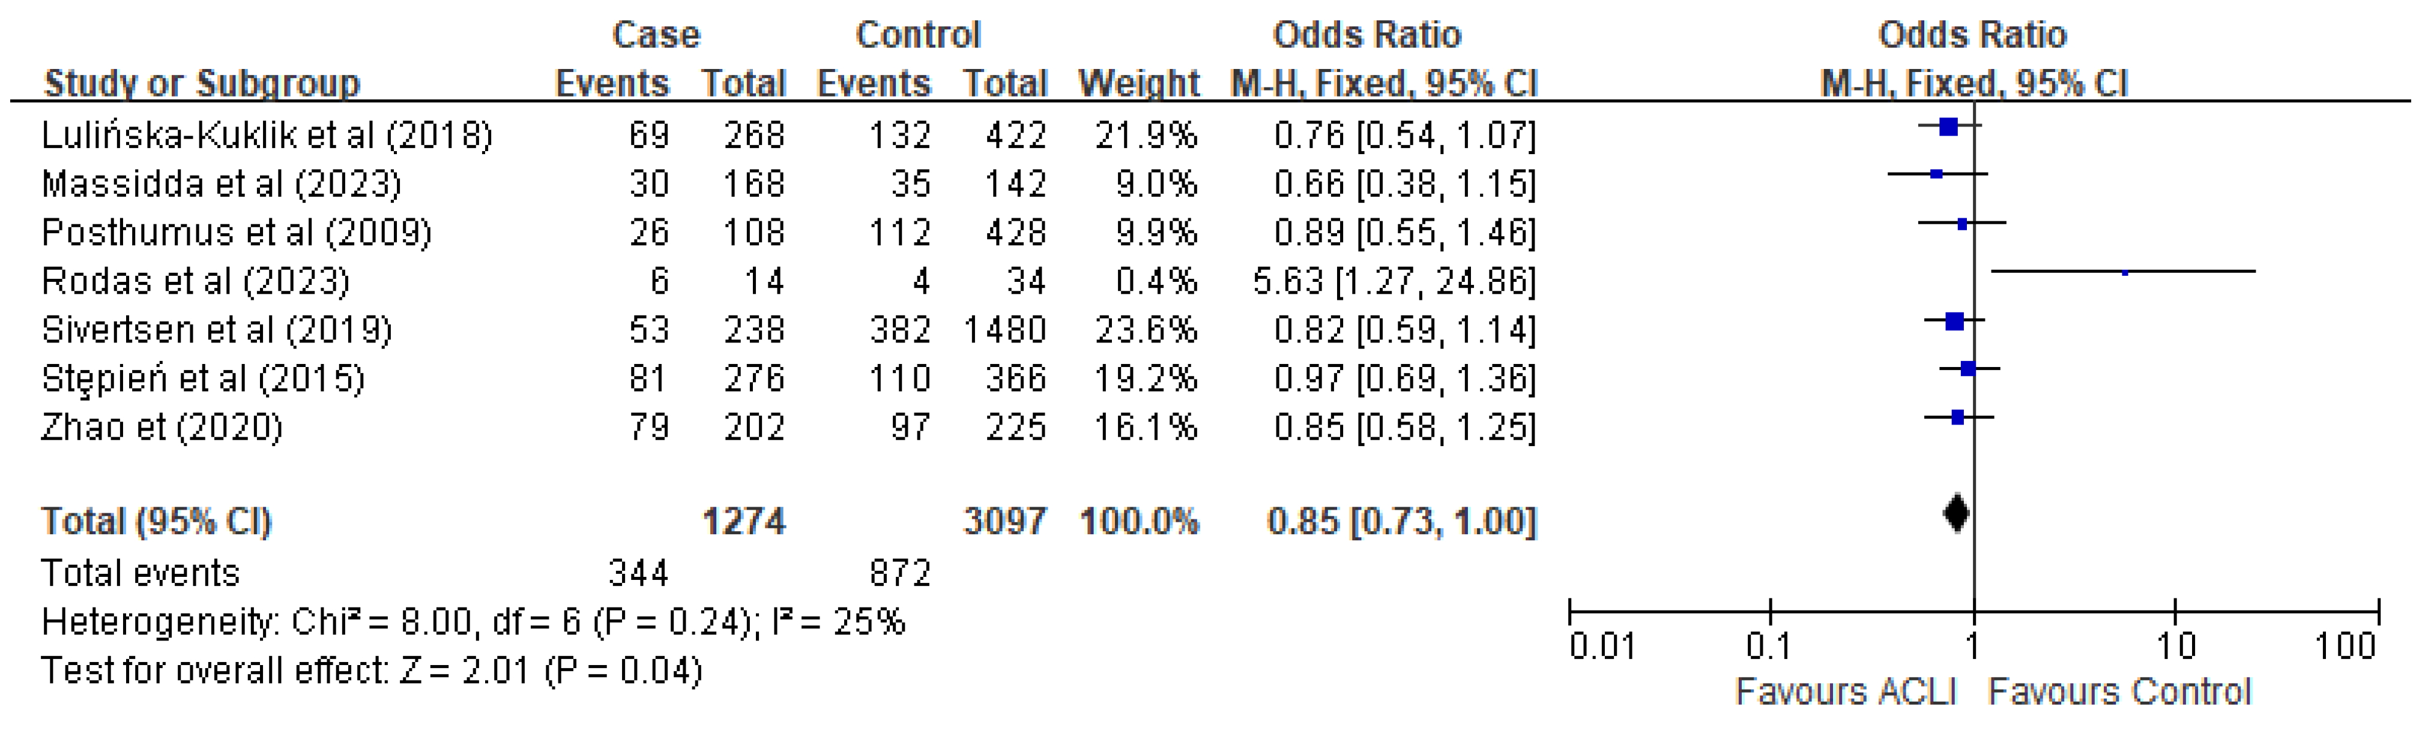This screenshot has height=731, width=2425.
Task: Click the 'Control' group header
Action: [918, 35]
